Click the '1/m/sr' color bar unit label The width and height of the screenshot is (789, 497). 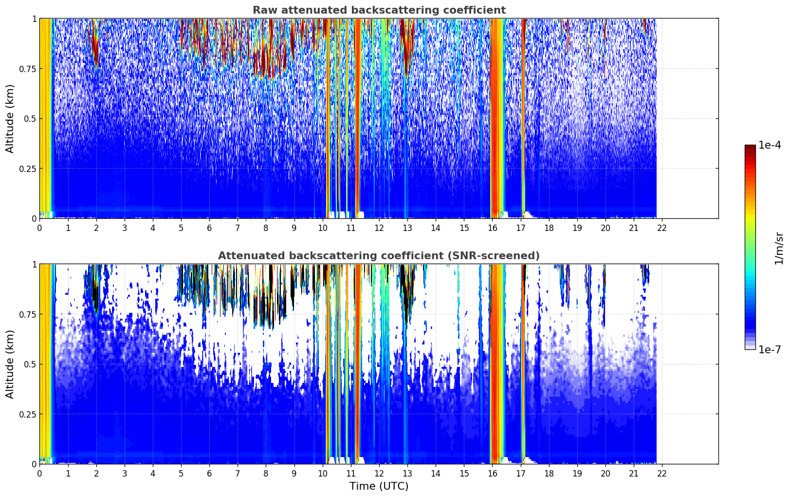tap(779, 248)
